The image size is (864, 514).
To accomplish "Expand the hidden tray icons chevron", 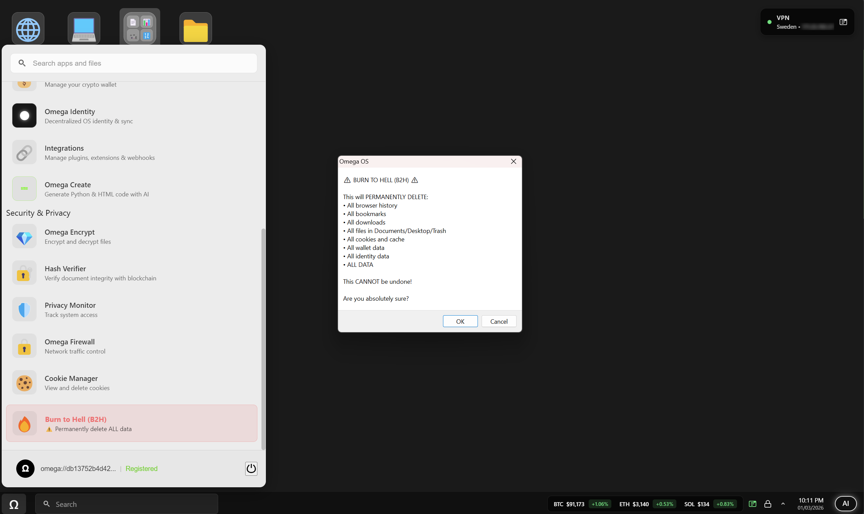I will pos(783,504).
